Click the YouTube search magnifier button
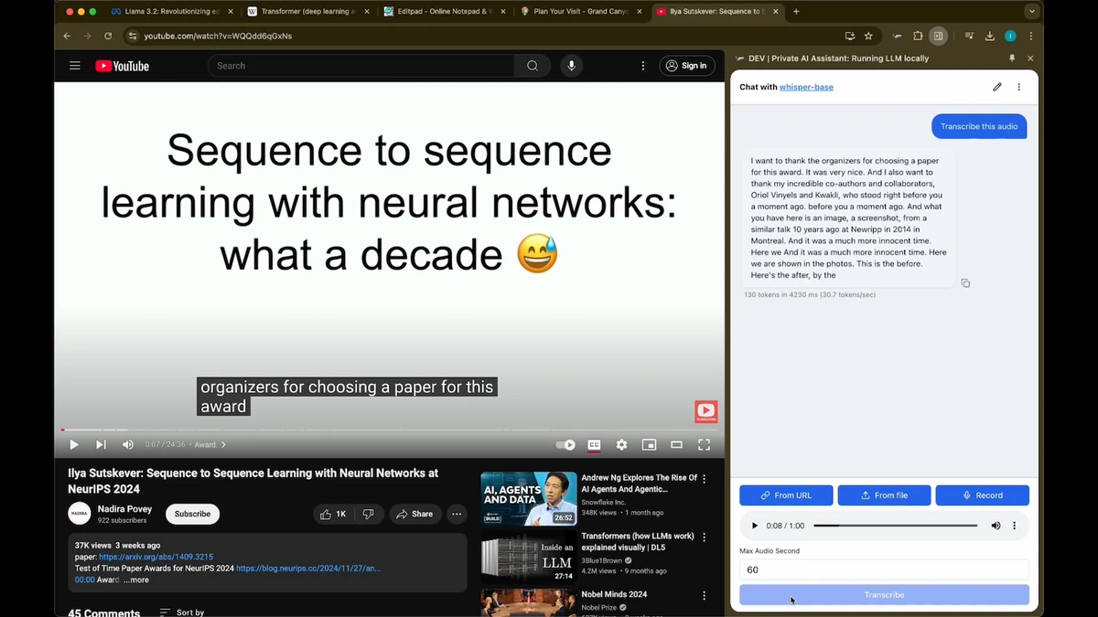 click(x=533, y=66)
